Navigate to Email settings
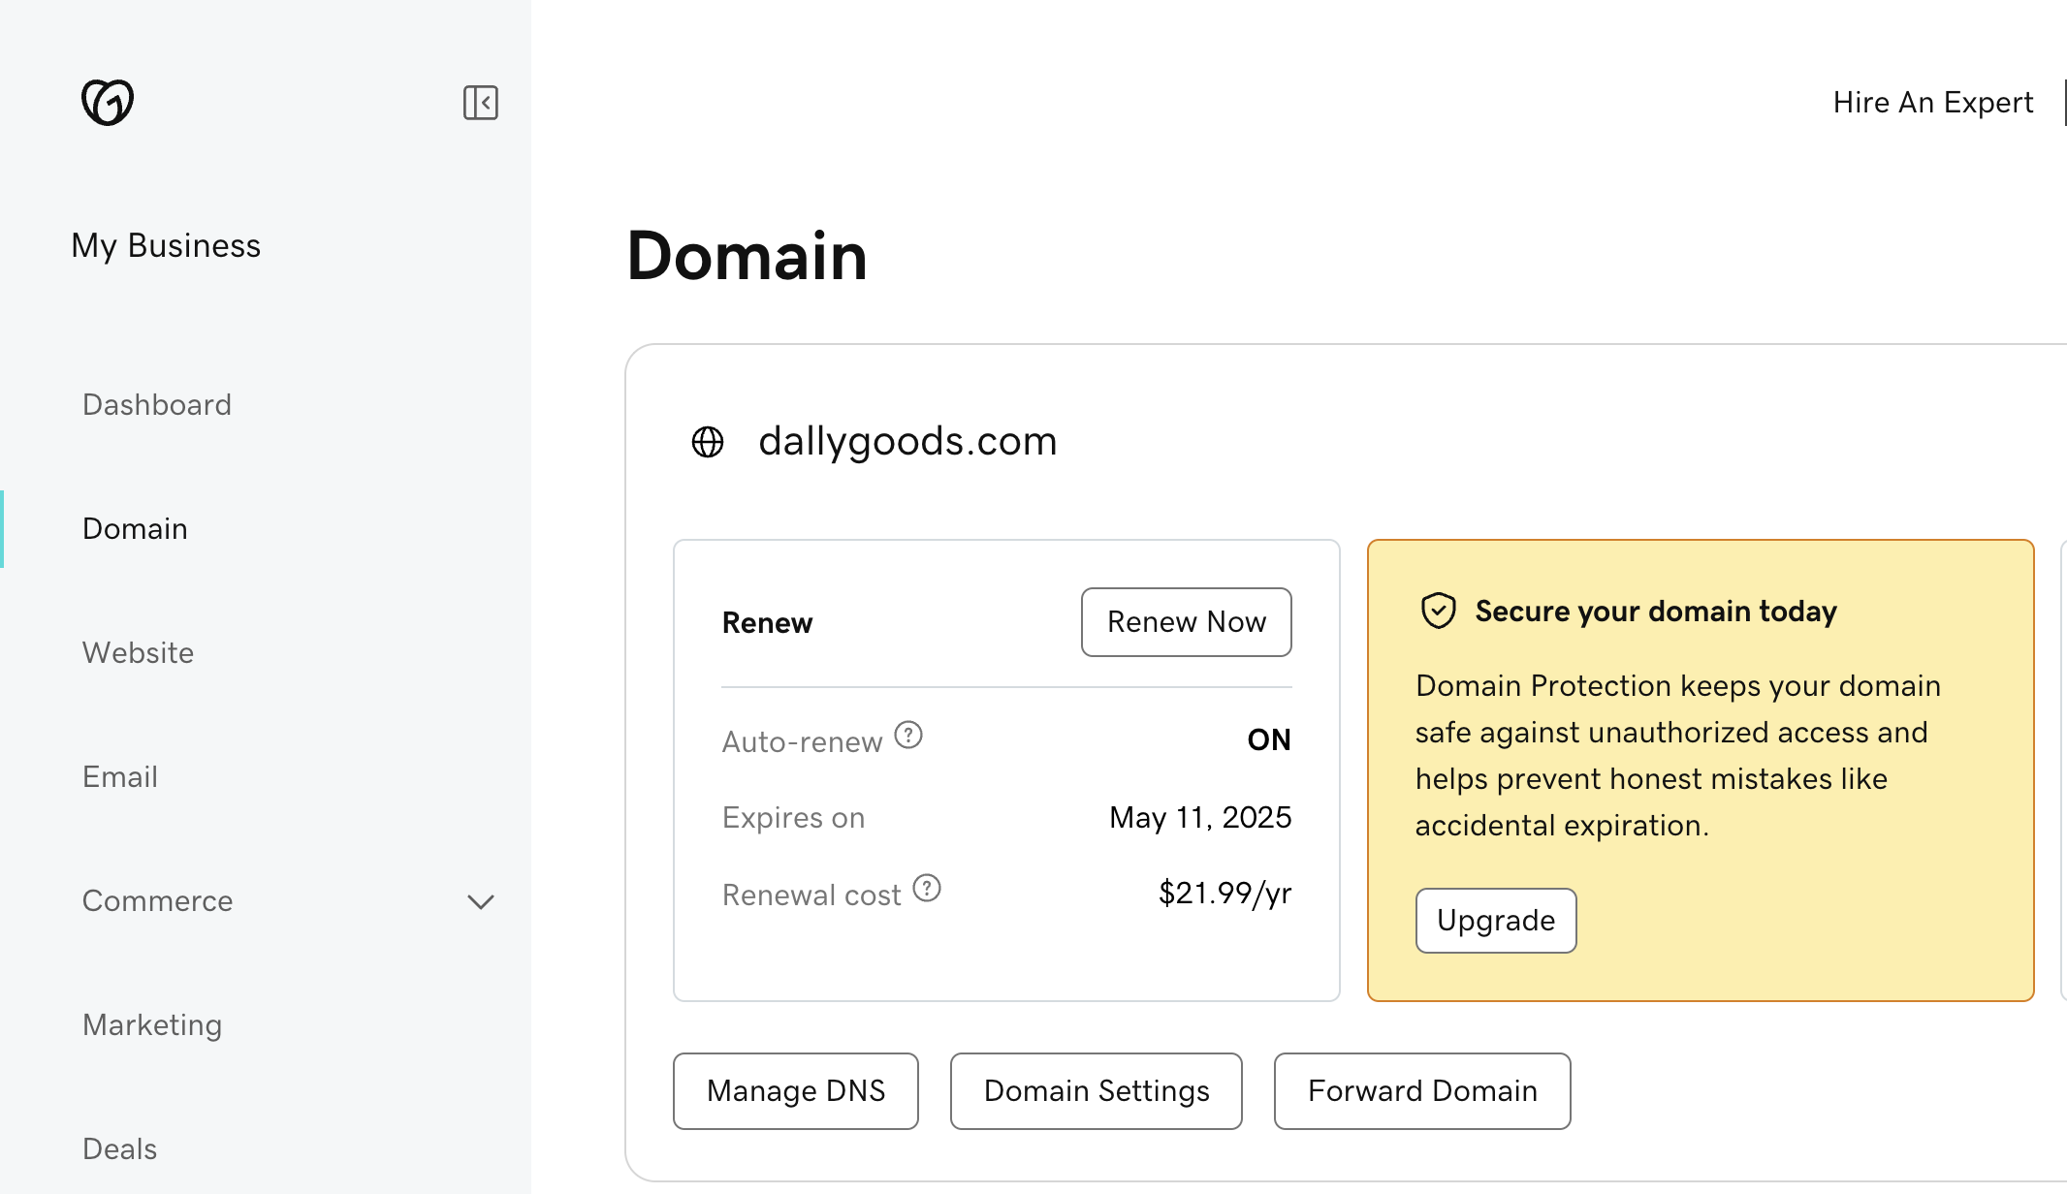Image resolution: width=2067 pixels, height=1194 pixels. (x=119, y=776)
